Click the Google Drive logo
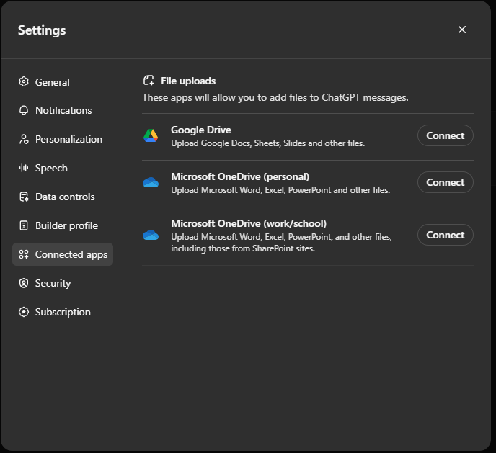496x453 pixels. coord(150,135)
